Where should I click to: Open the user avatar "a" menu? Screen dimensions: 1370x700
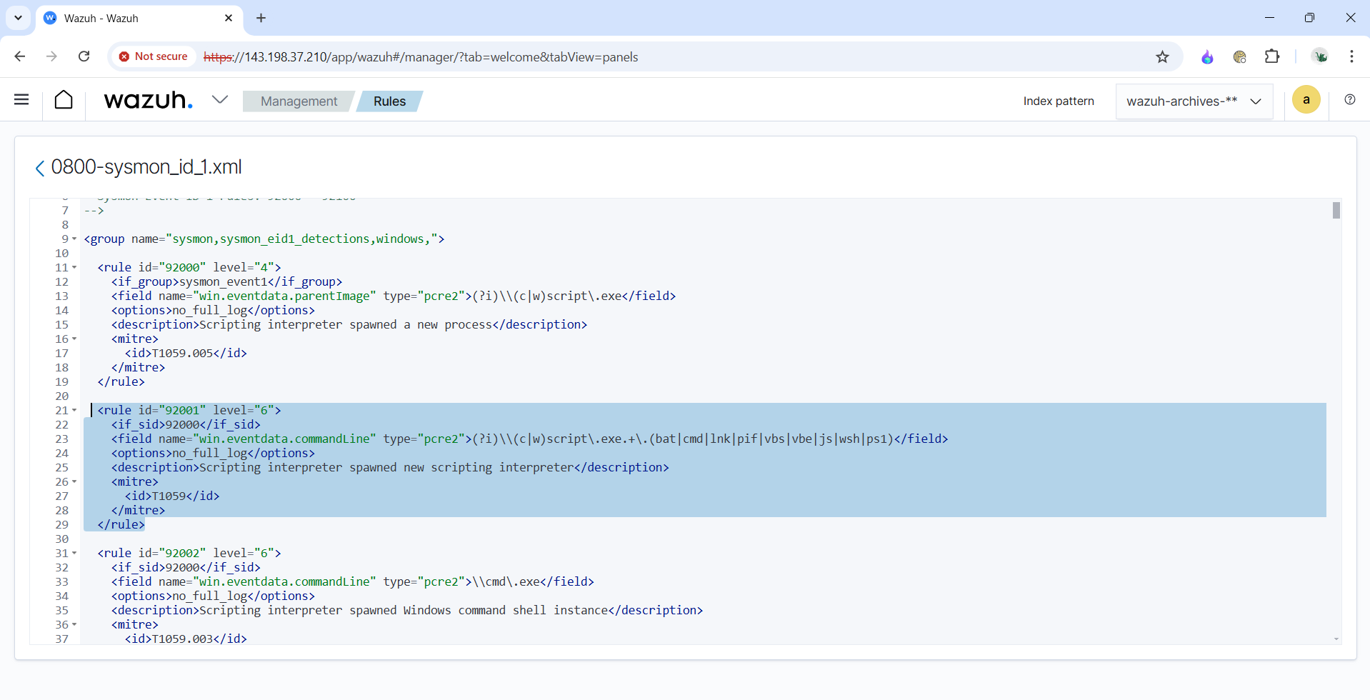(1306, 100)
